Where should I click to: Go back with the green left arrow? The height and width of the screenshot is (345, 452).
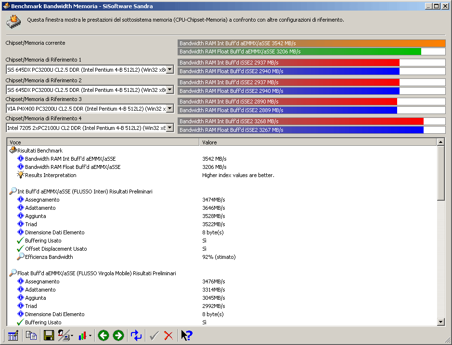click(x=103, y=335)
